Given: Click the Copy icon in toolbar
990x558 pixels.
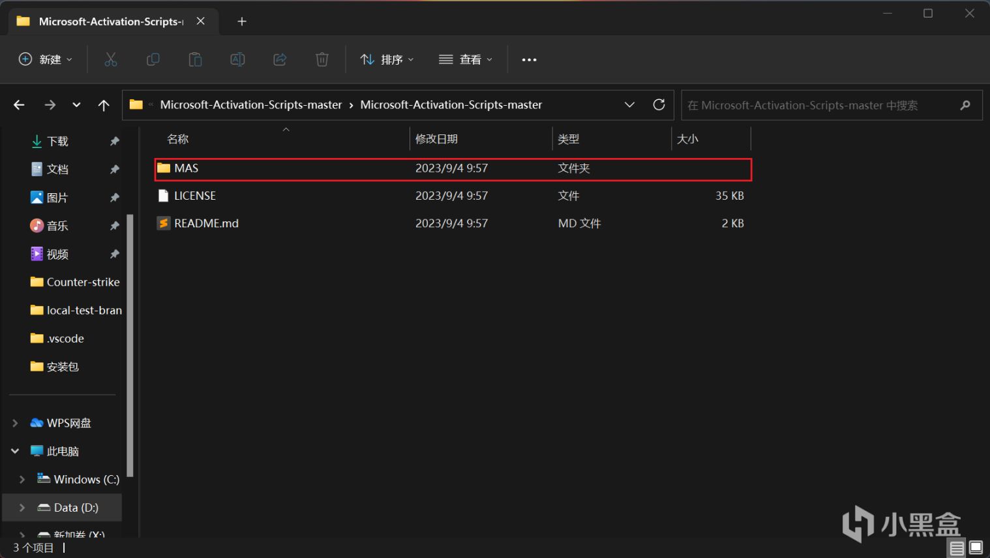Looking at the screenshot, I should [153, 59].
